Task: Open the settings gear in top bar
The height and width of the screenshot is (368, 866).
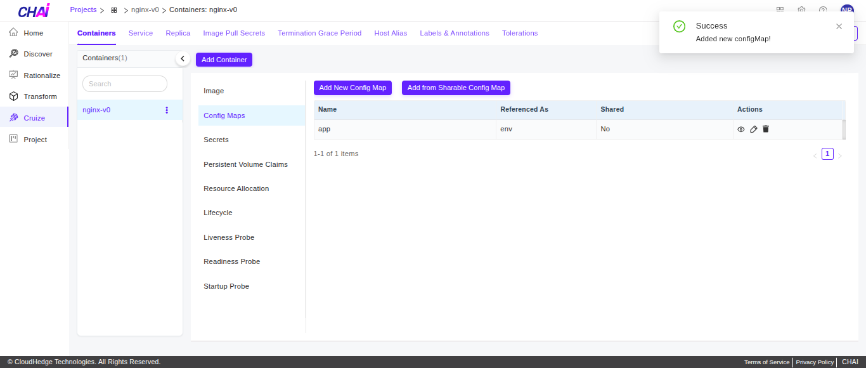Action: [801, 10]
